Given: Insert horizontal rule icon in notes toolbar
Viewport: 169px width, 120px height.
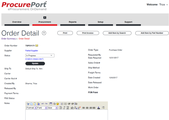Looking at the screenshot, I should coord(76,104).
